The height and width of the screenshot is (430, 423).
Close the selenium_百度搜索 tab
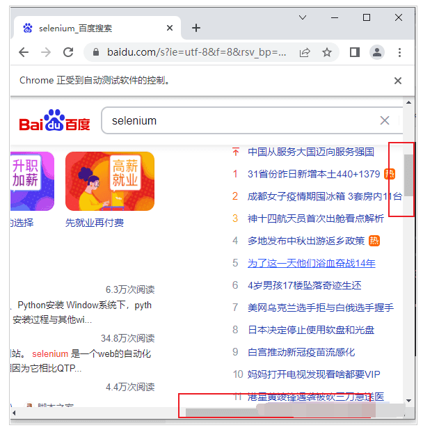coord(170,28)
